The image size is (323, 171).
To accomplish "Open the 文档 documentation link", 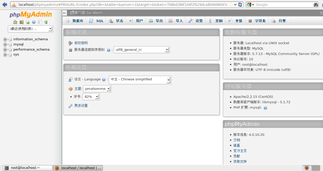I will tap(237, 140).
